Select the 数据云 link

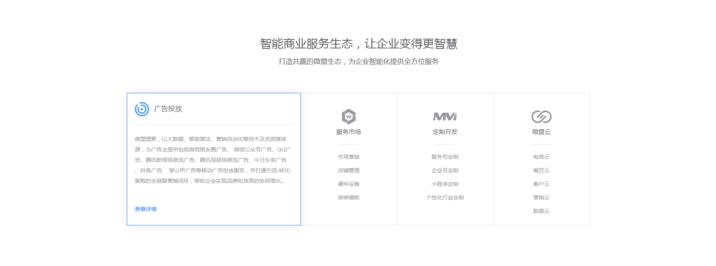541,211
